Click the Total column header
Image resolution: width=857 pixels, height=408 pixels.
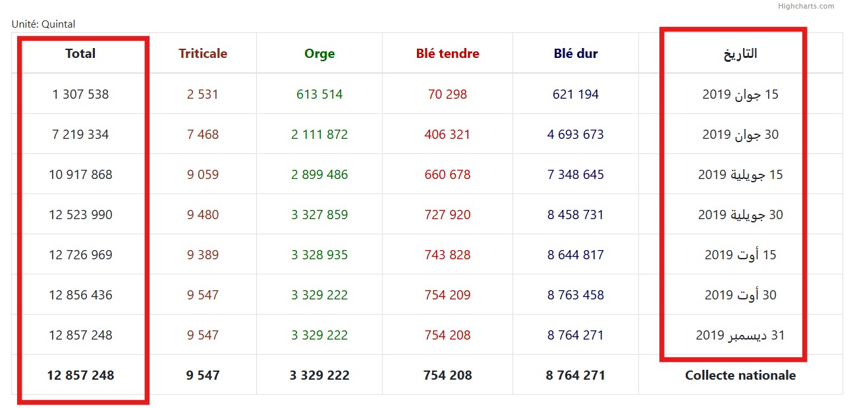click(80, 54)
